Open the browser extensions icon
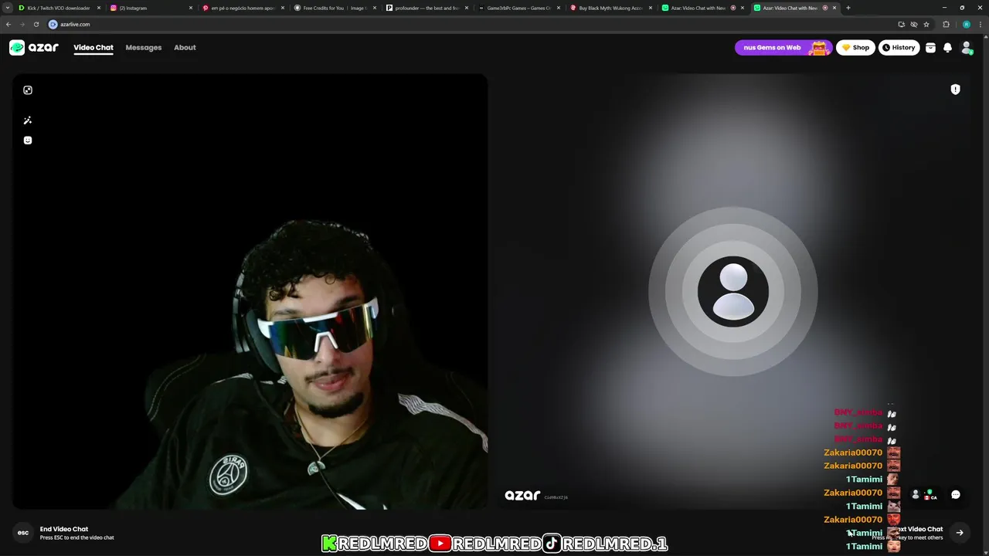This screenshot has width=989, height=556. [x=946, y=24]
